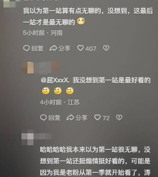Tap the 407 like count

coord(91,49)
